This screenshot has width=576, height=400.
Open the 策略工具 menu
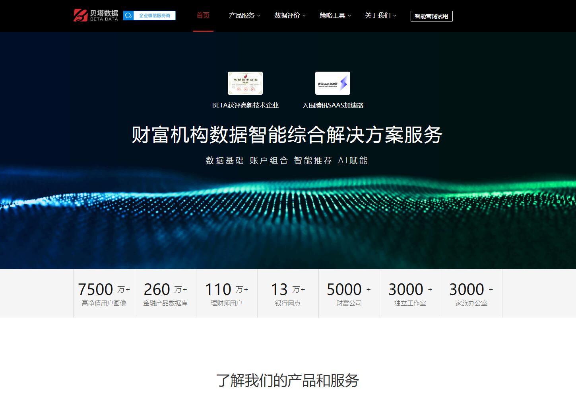tap(332, 16)
